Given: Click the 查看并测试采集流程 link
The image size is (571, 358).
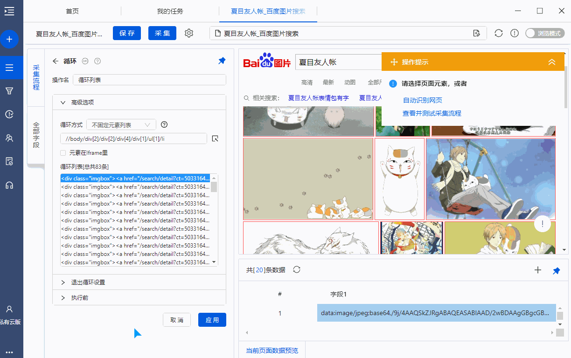Looking at the screenshot, I should click(x=432, y=113).
